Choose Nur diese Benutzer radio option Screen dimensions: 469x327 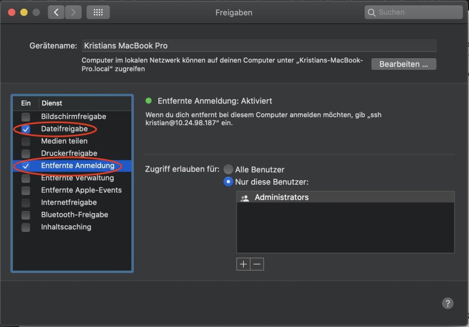click(x=228, y=182)
